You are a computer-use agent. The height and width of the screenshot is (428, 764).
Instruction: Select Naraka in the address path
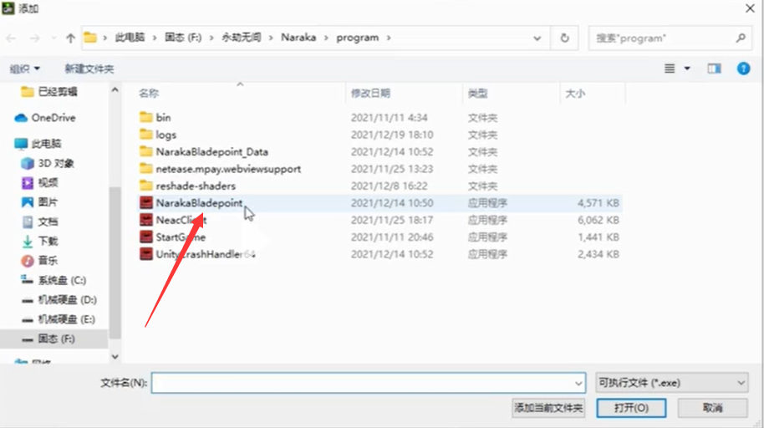click(298, 38)
